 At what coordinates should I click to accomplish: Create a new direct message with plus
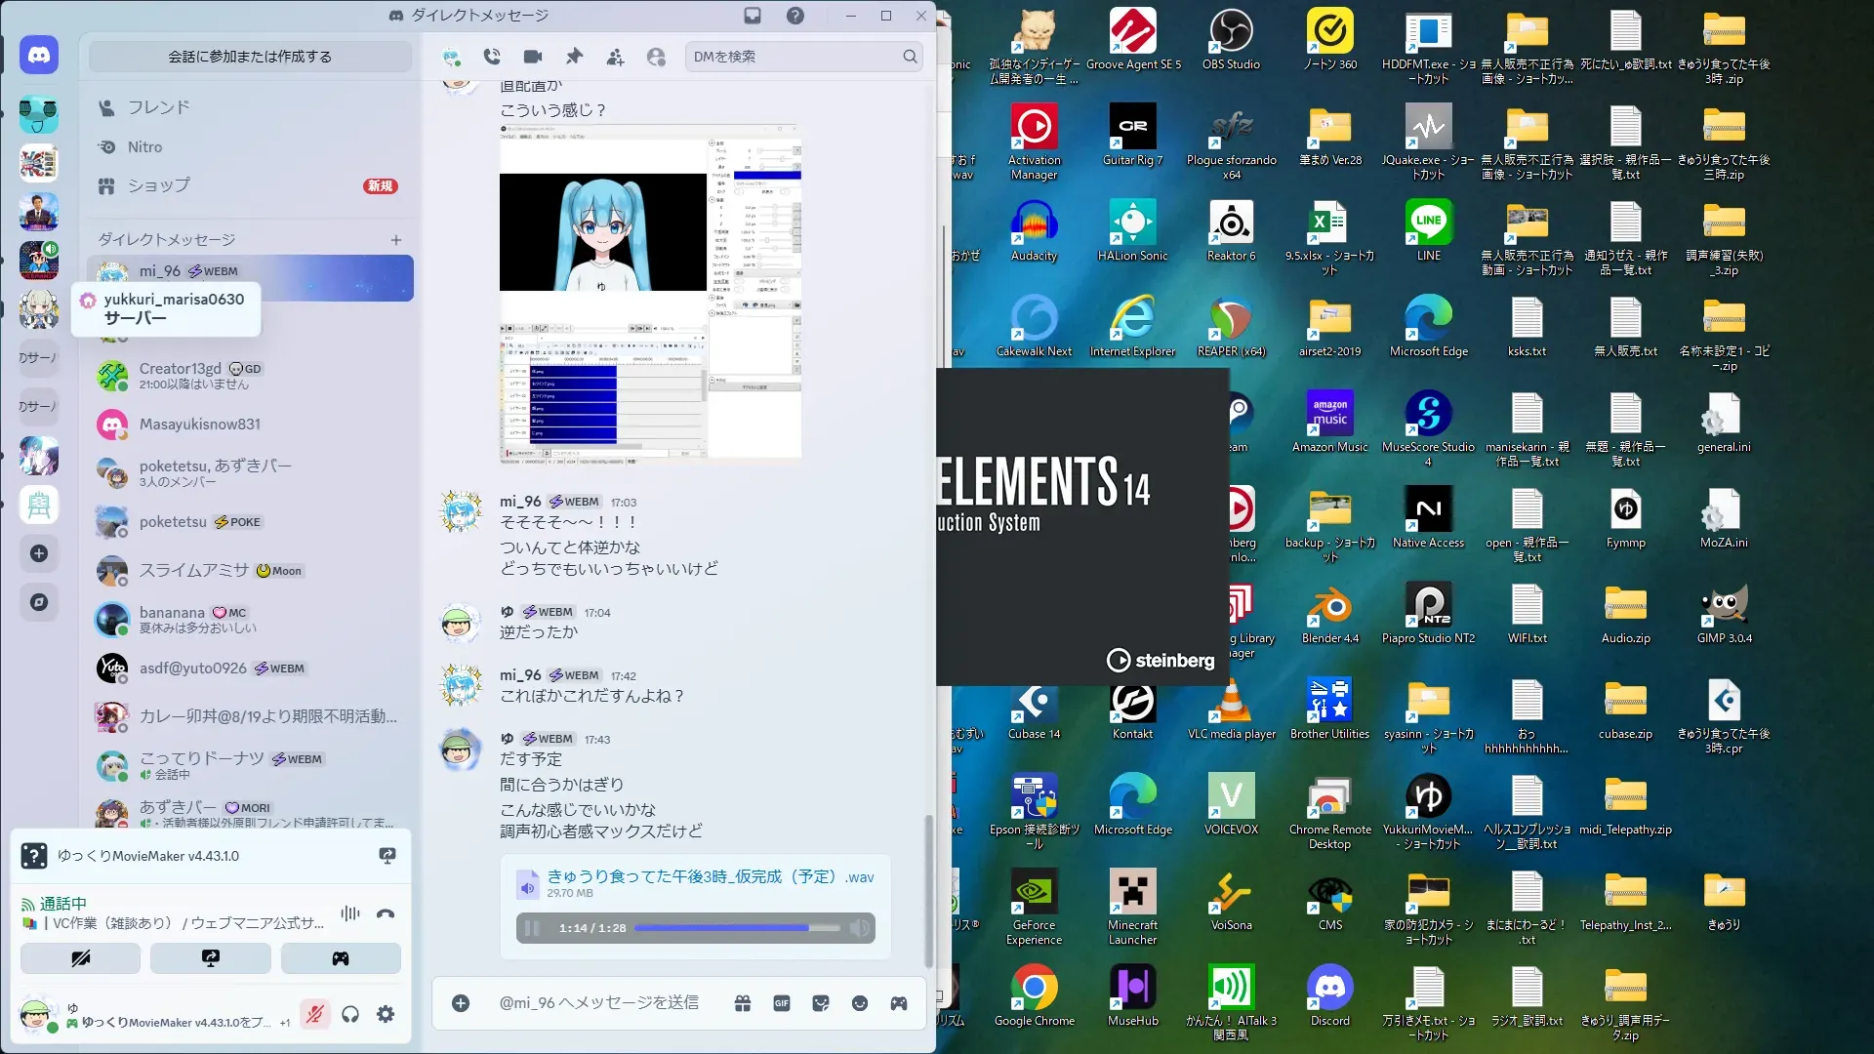pyautogui.click(x=396, y=240)
